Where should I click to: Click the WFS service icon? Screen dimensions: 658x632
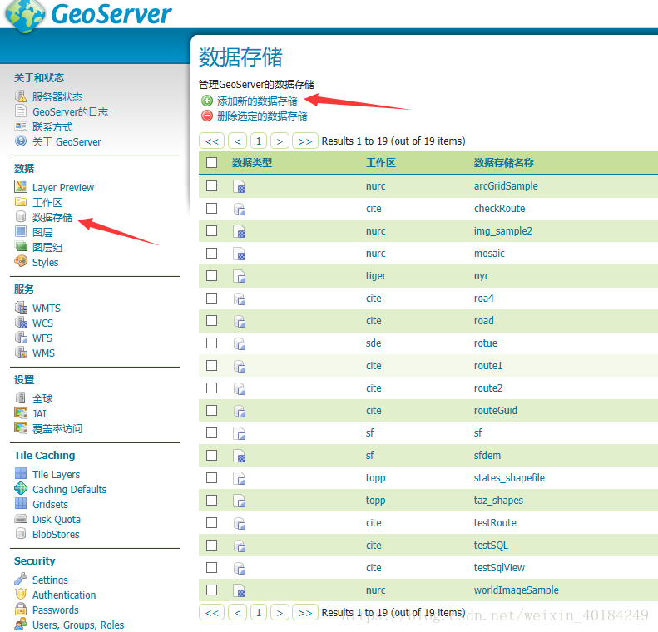pos(21,337)
